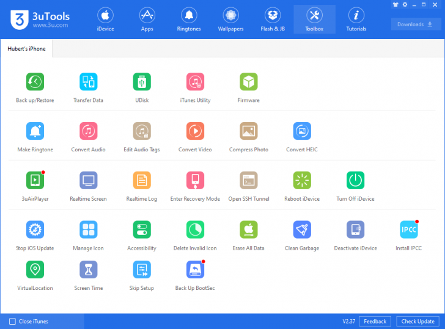Click the Downloads button
The width and height of the screenshot is (445, 329).
coord(416,24)
